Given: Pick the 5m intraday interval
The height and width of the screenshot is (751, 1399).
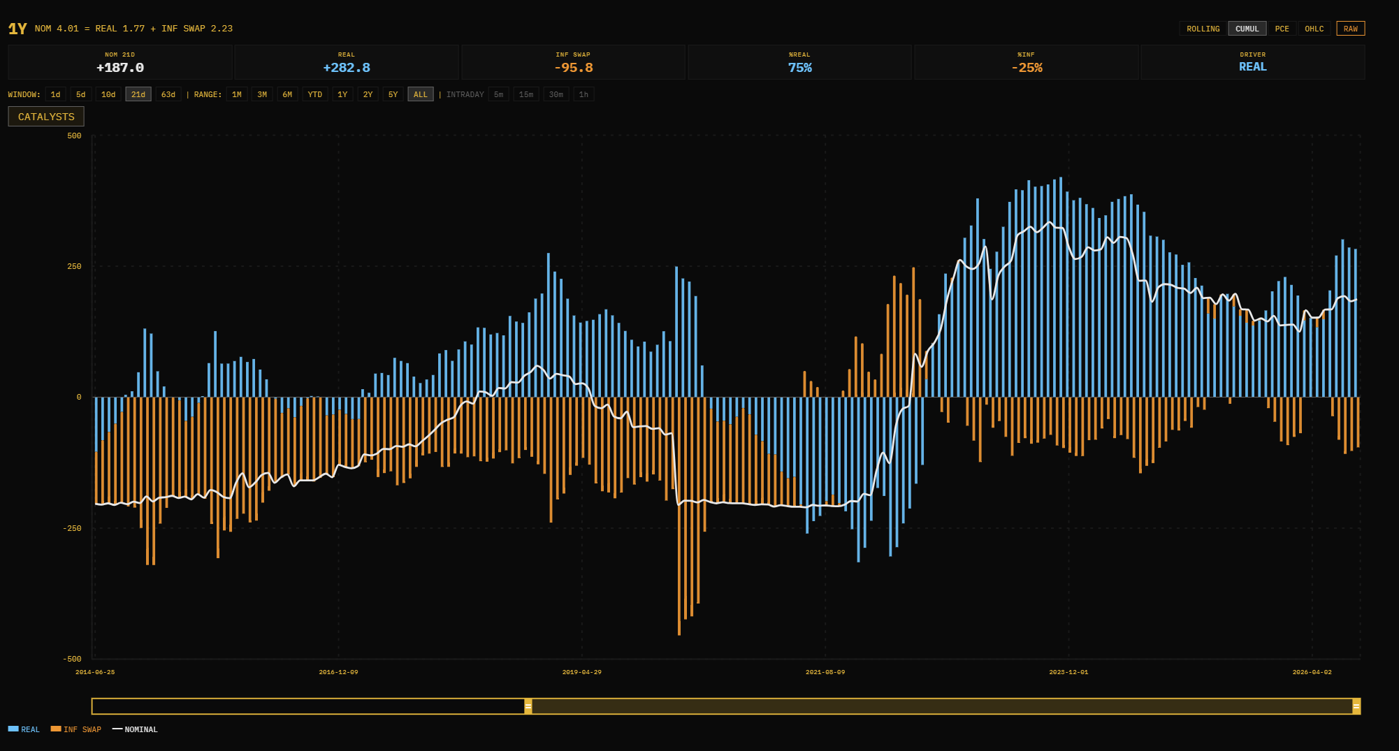Looking at the screenshot, I should (498, 94).
